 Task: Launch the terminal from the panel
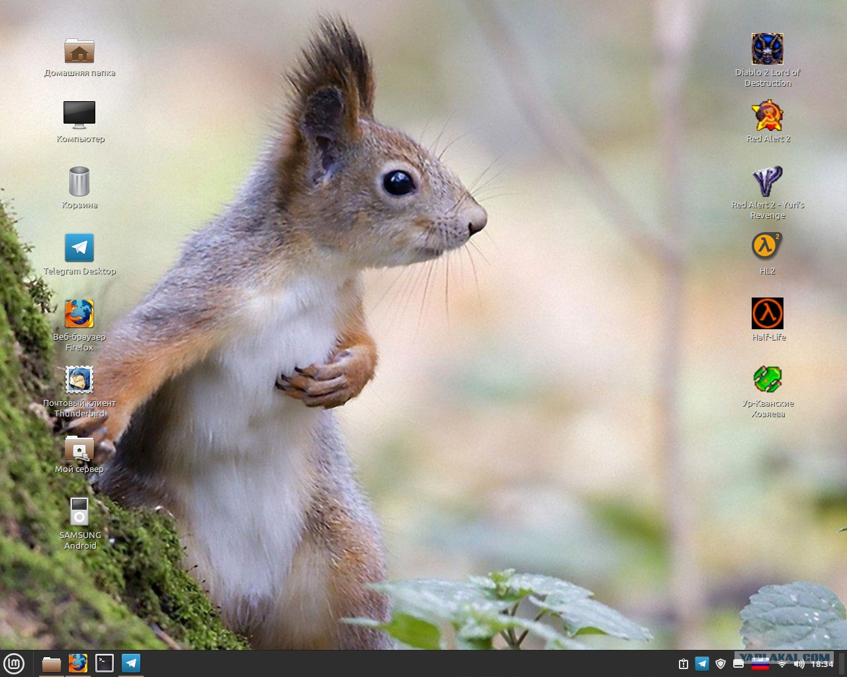[105, 663]
